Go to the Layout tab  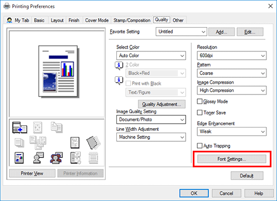[57, 20]
